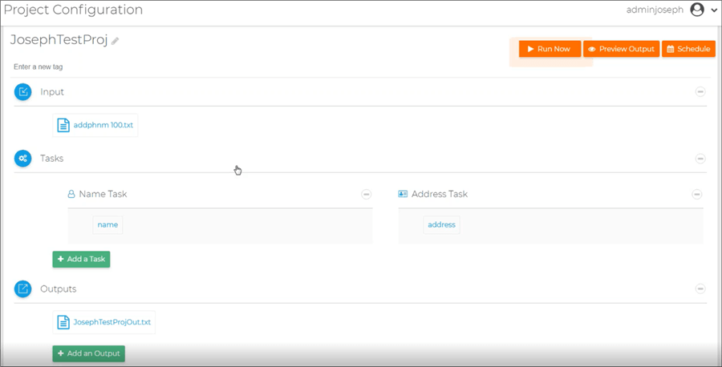
Task: Collapse the Input section
Action: [700, 92]
